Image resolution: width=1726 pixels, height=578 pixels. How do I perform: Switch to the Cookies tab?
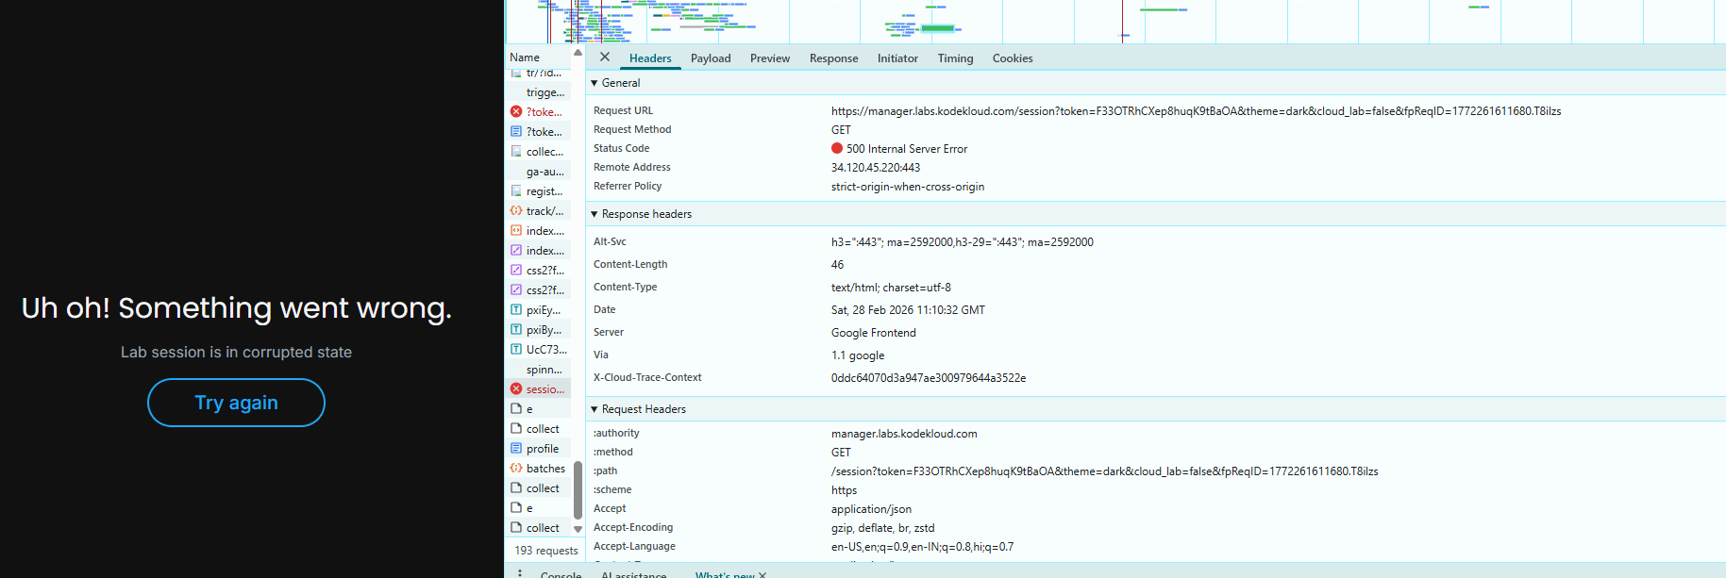(x=1012, y=58)
